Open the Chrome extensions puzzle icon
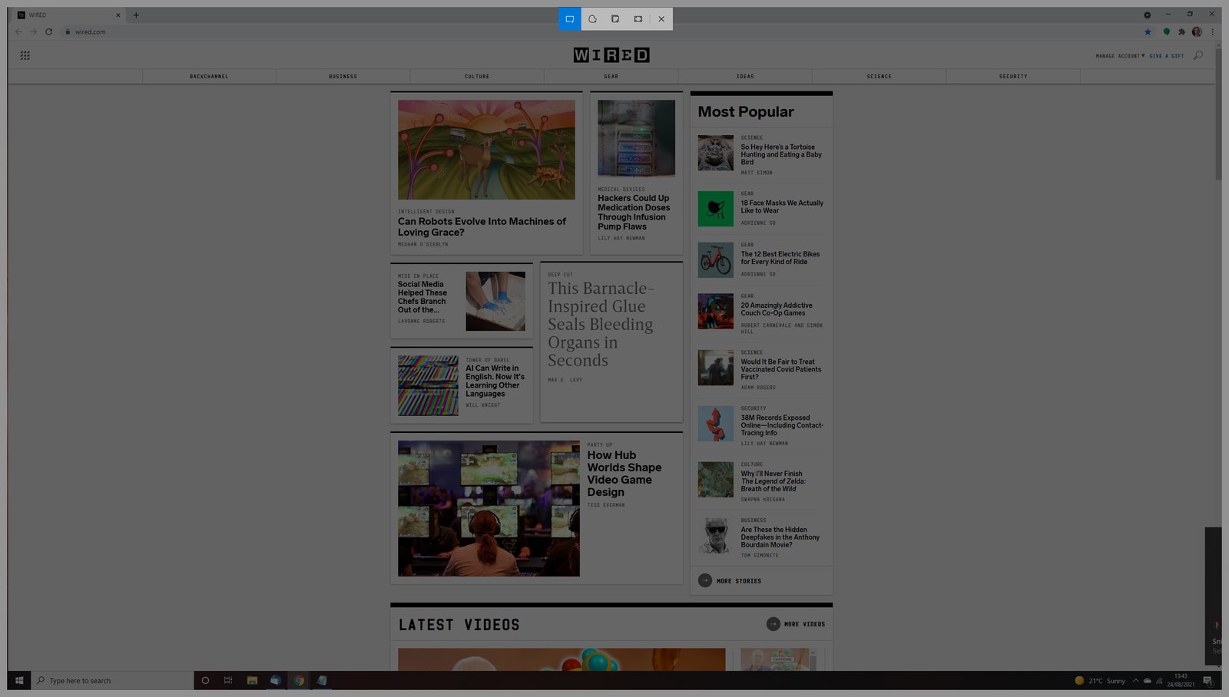 [1181, 32]
